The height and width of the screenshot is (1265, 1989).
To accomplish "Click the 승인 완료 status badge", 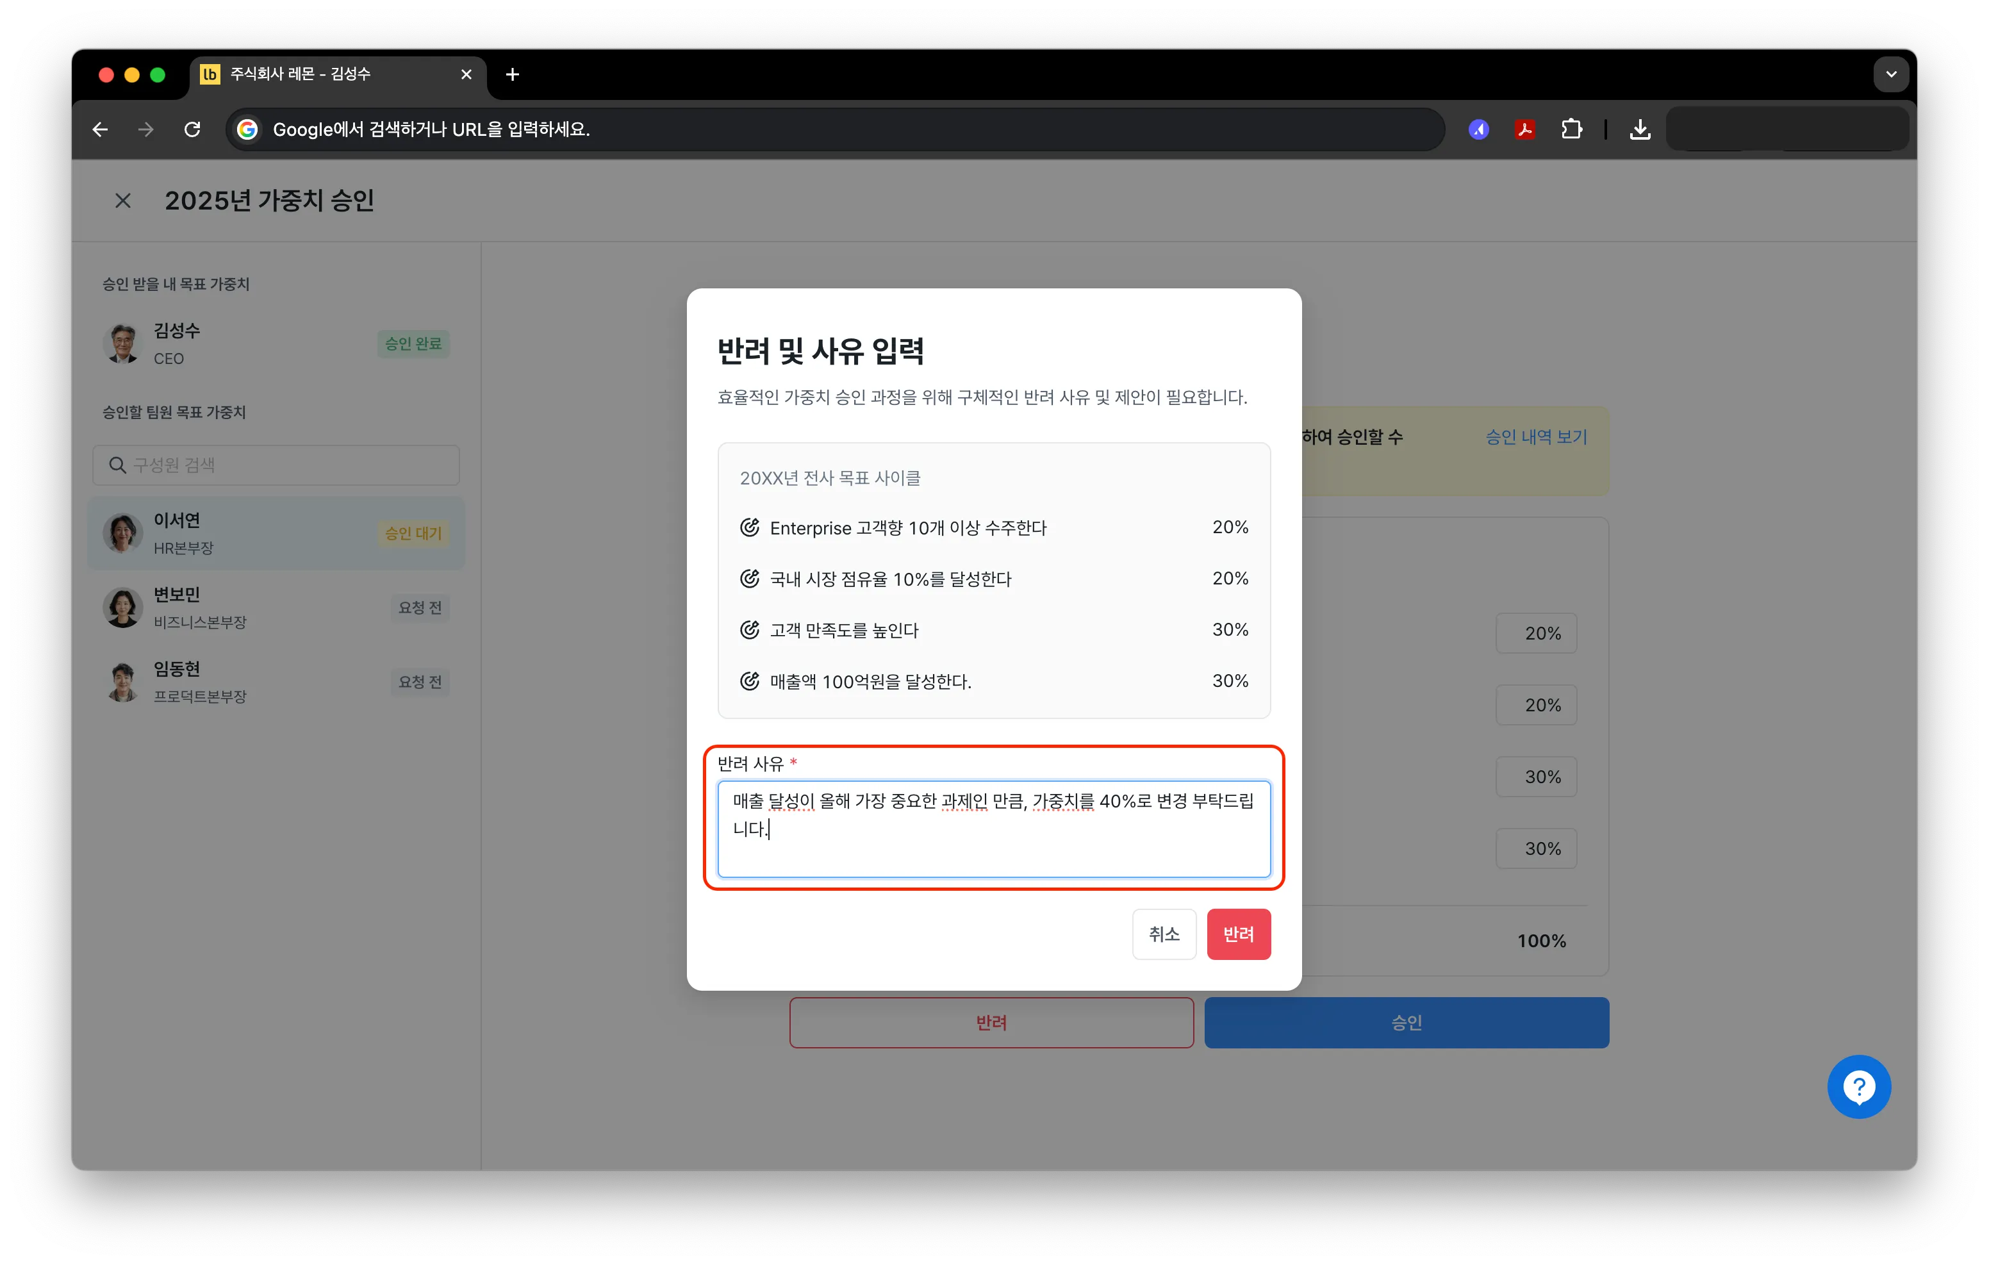I will [413, 343].
